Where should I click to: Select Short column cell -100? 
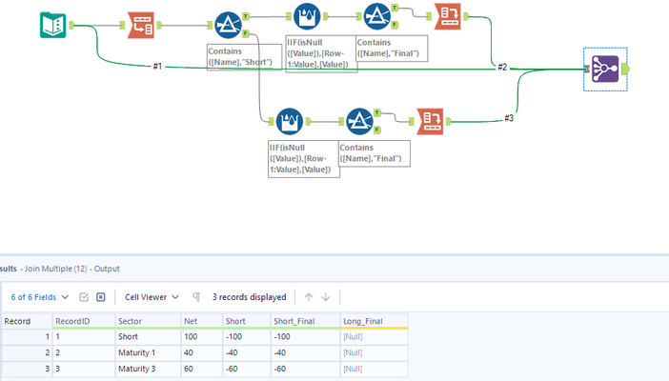tap(247, 336)
